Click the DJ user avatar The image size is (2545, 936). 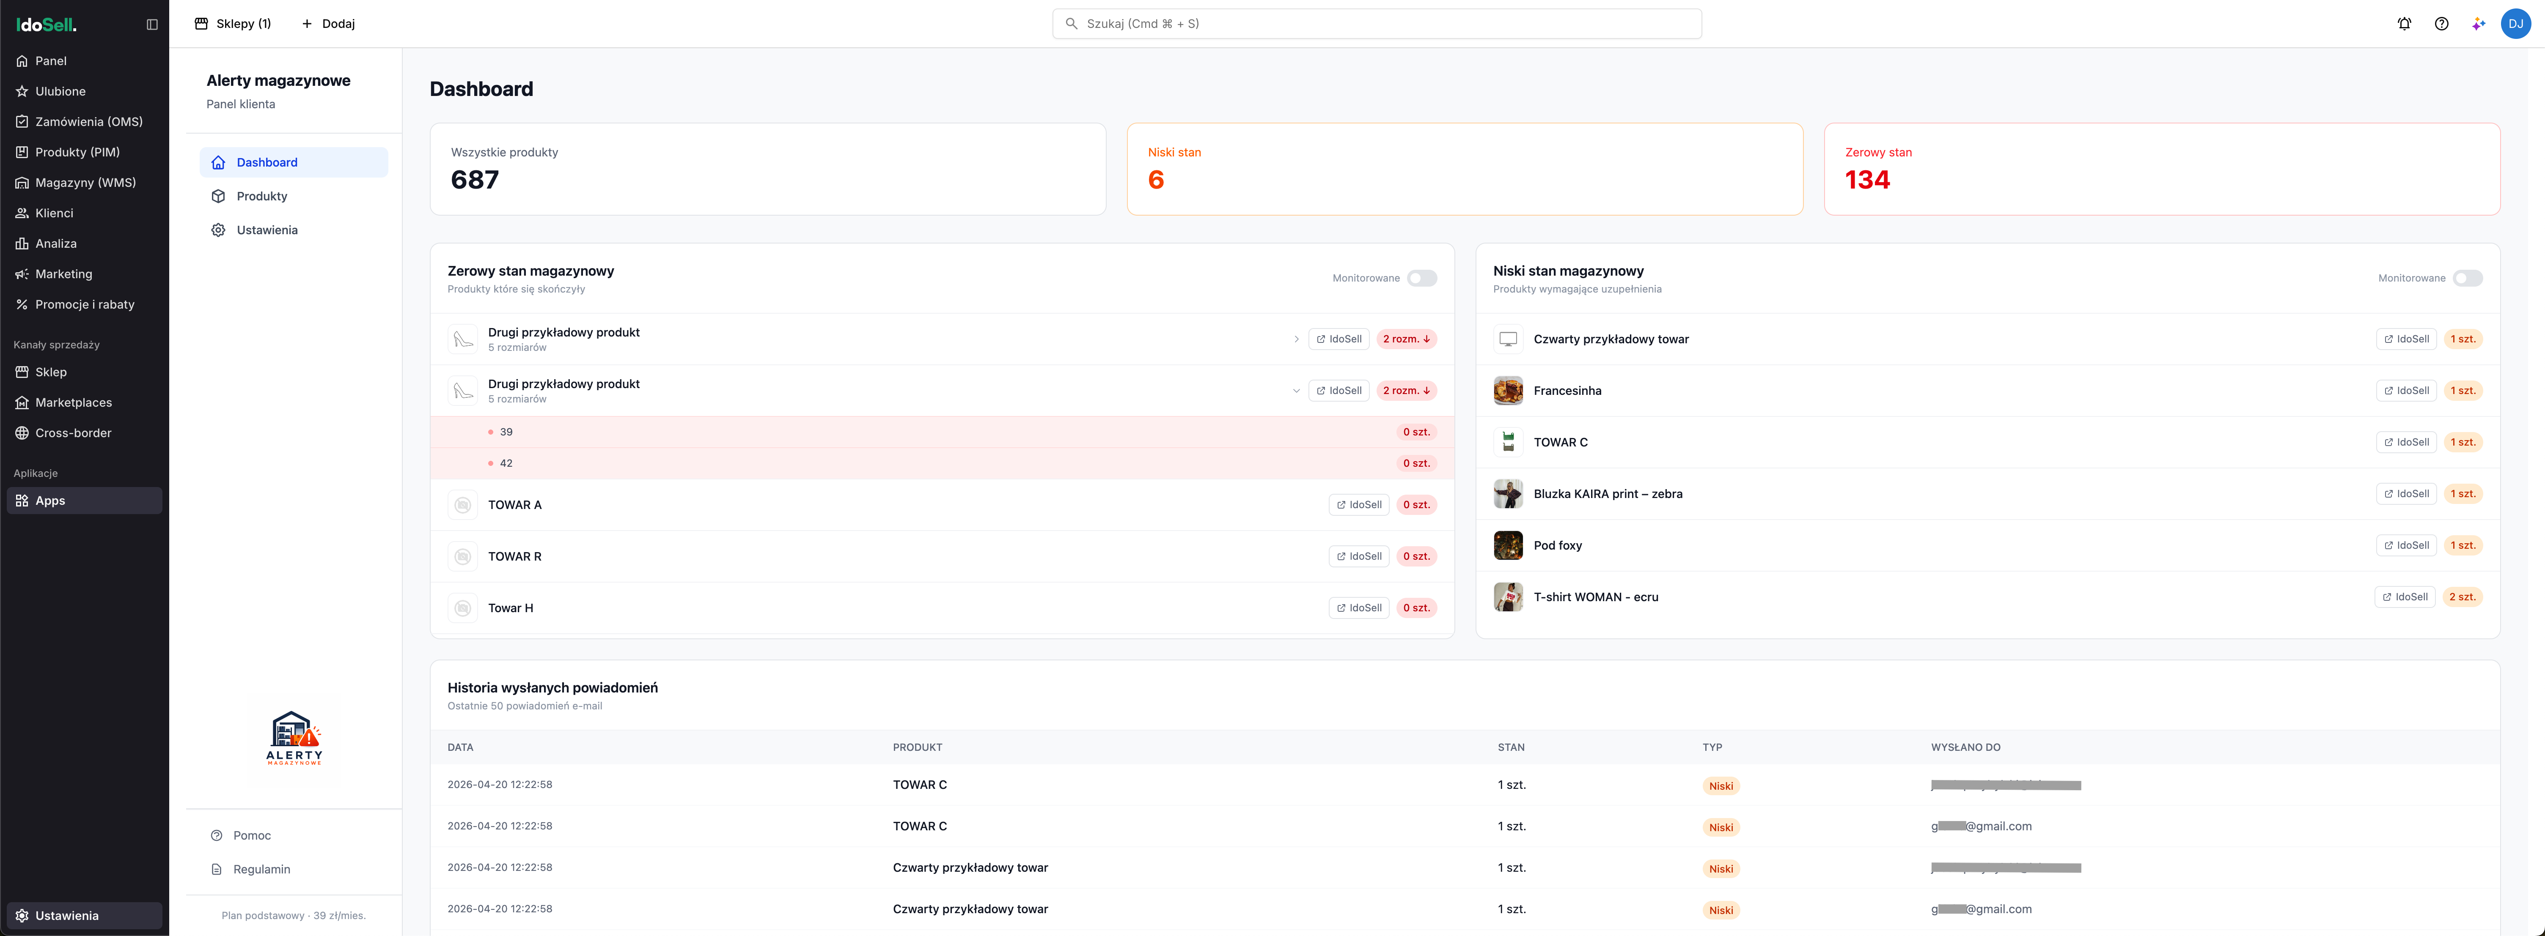click(2515, 24)
